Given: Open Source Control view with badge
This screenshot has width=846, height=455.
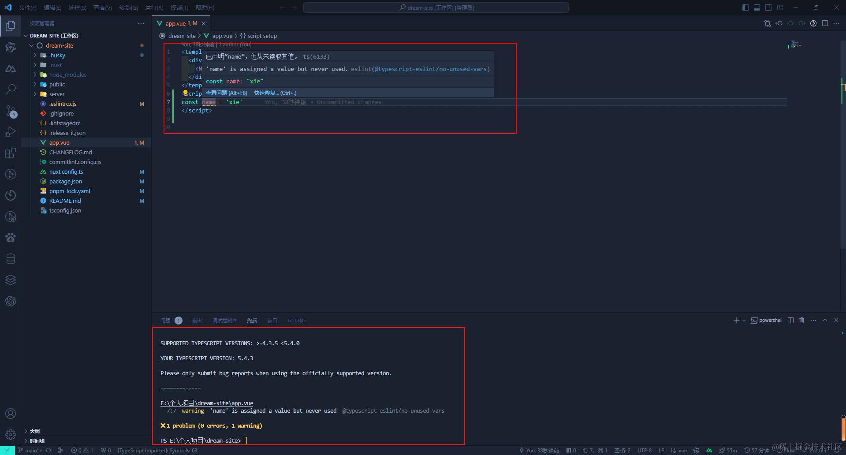Looking at the screenshot, I should click(x=11, y=111).
